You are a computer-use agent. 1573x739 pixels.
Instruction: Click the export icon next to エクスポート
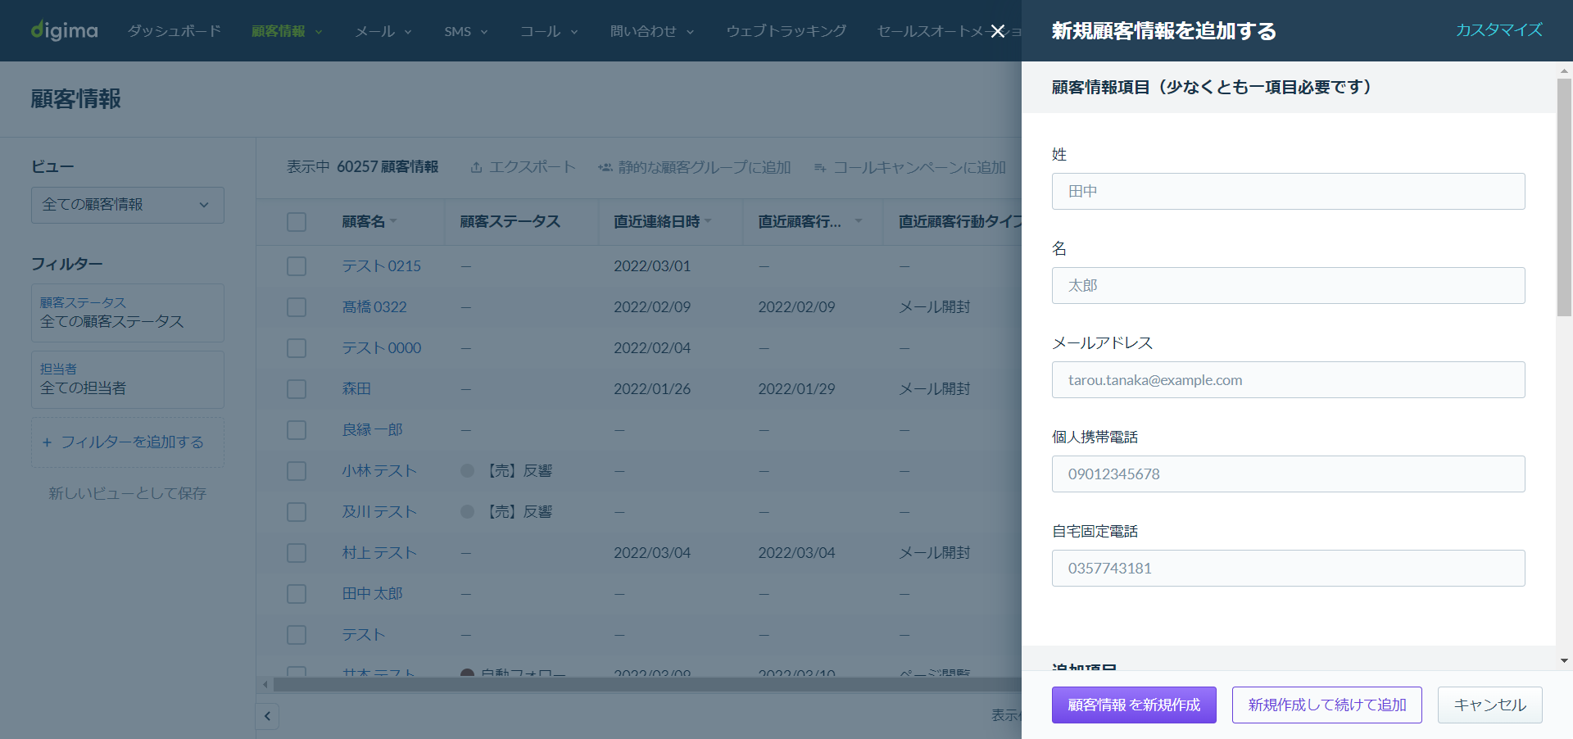(x=476, y=167)
